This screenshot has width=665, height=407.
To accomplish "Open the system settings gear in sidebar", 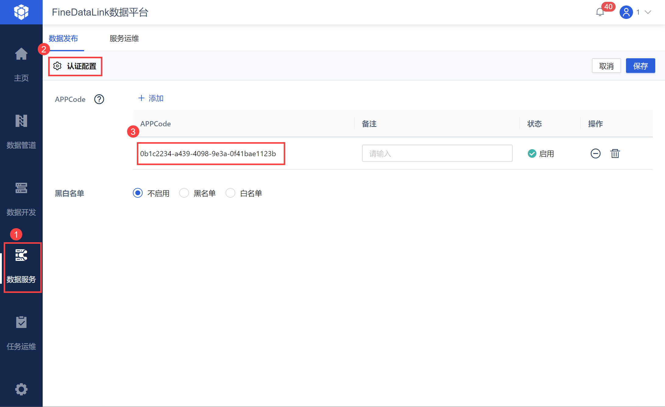I will coord(21,389).
